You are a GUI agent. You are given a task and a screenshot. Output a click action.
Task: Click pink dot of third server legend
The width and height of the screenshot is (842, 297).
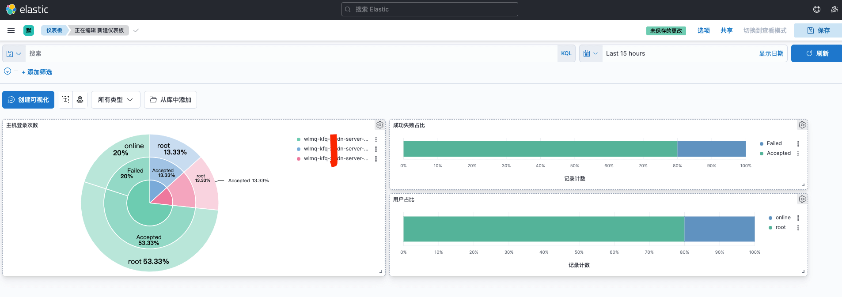299,159
